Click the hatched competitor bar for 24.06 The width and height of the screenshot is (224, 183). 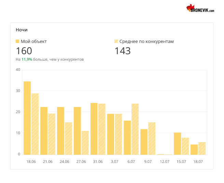[68, 139]
